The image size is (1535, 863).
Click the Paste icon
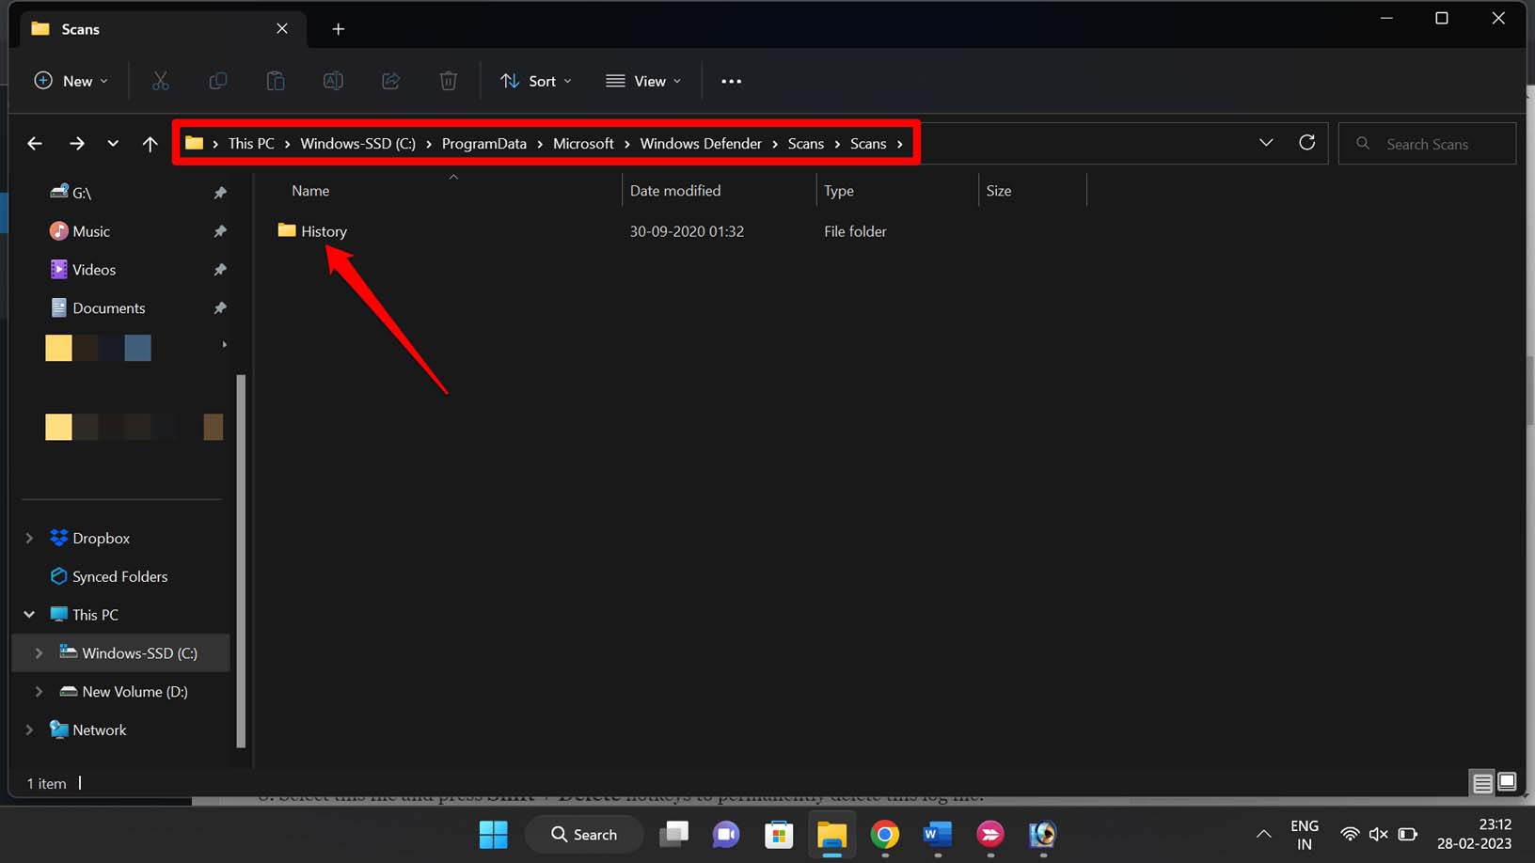click(276, 81)
